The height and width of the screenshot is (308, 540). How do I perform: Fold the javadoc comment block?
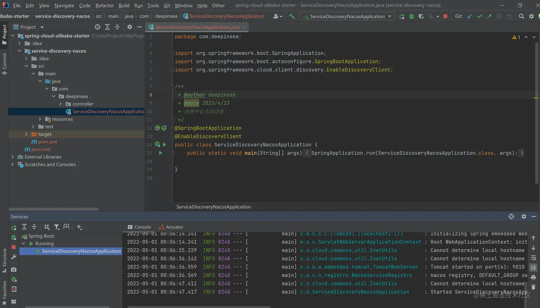172,87
